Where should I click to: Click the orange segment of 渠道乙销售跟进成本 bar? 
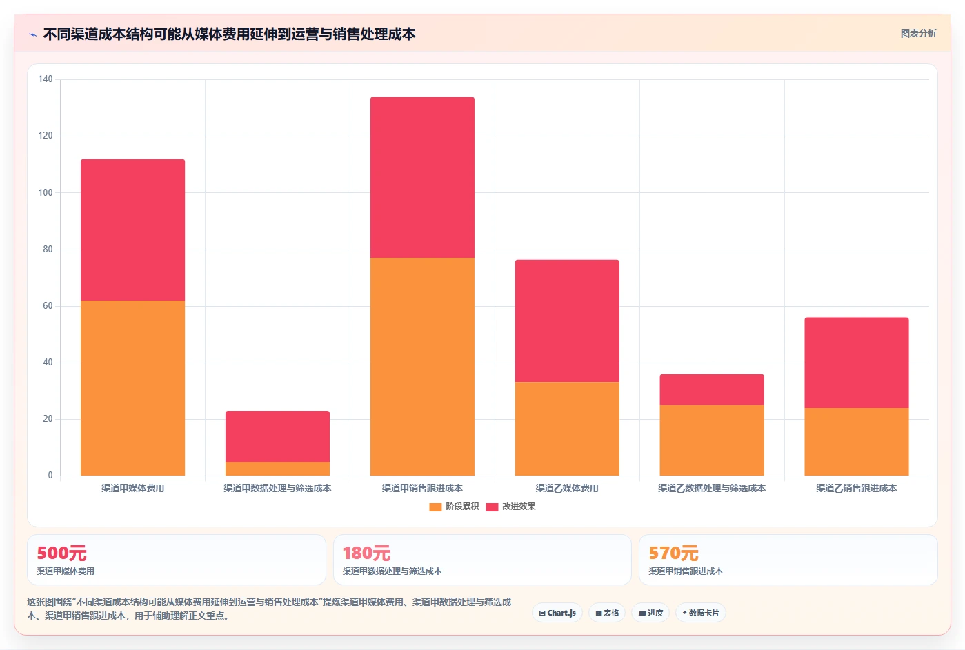click(x=857, y=442)
